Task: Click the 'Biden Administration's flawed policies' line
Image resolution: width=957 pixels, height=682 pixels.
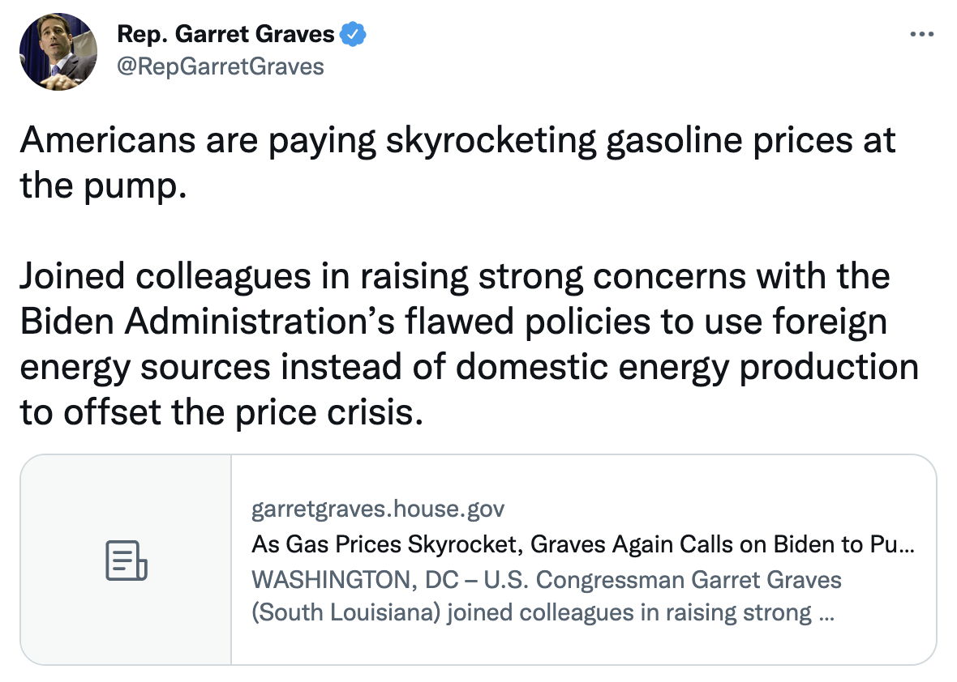Action: pos(453,322)
